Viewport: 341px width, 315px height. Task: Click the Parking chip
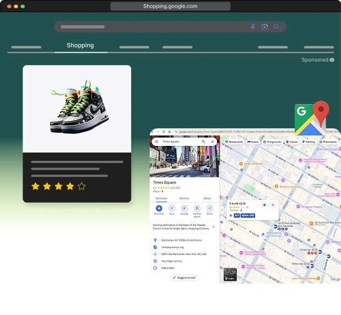pos(308,142)
